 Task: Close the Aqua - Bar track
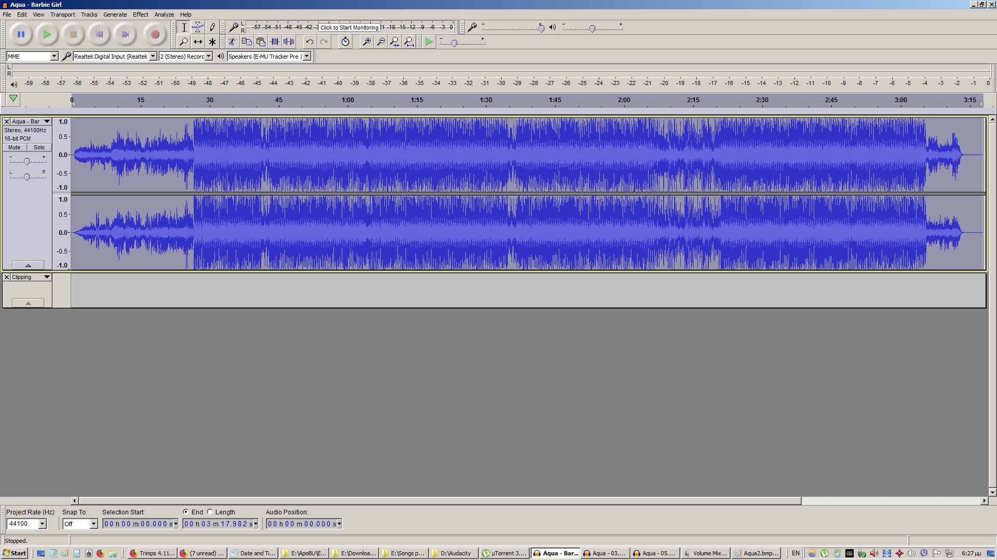pyautogui.click(x=7, y=121)
